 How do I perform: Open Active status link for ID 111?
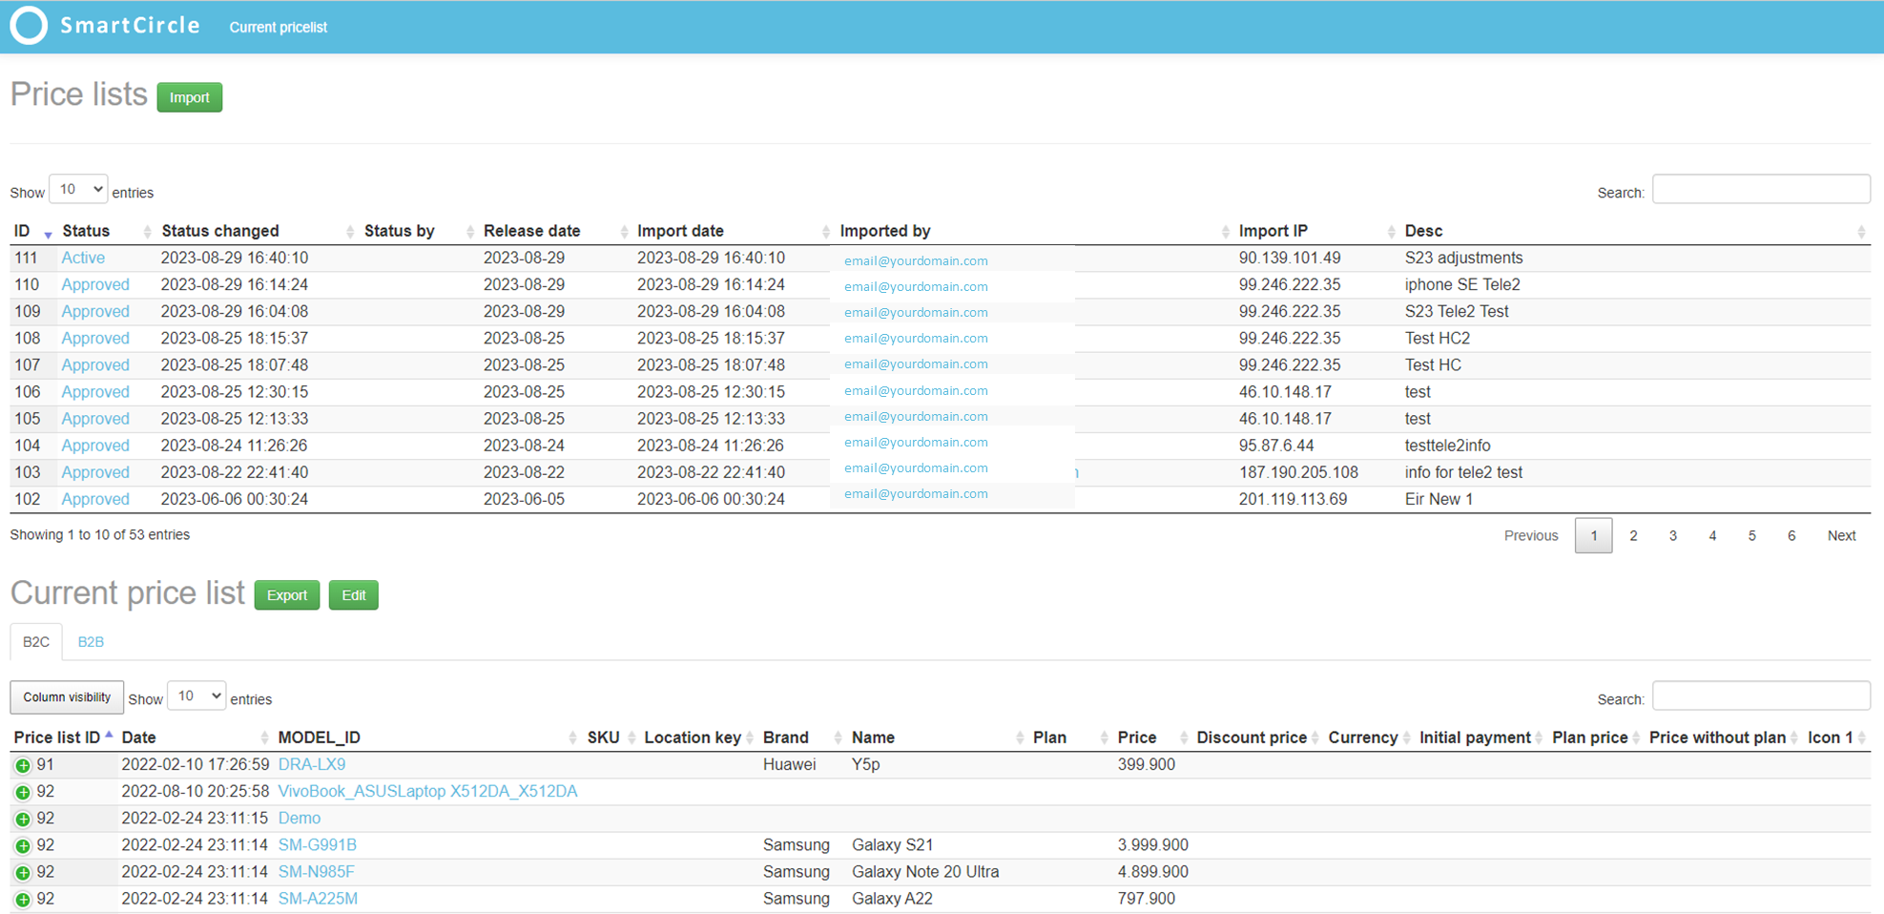83,258
